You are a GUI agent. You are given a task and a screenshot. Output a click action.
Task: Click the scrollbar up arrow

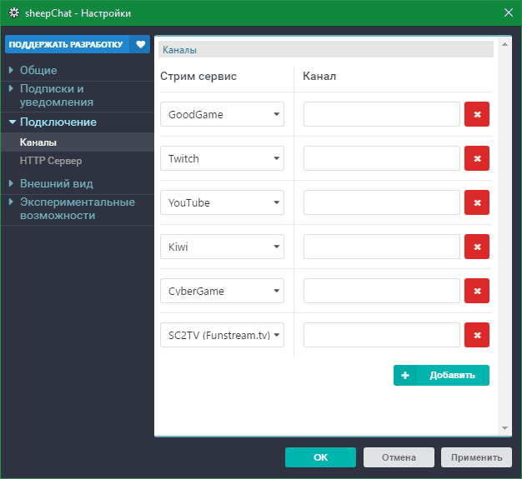click(504, 44)
